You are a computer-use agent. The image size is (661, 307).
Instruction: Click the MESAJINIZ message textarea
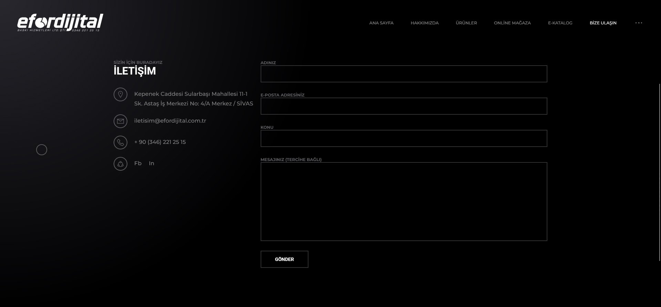403,202
